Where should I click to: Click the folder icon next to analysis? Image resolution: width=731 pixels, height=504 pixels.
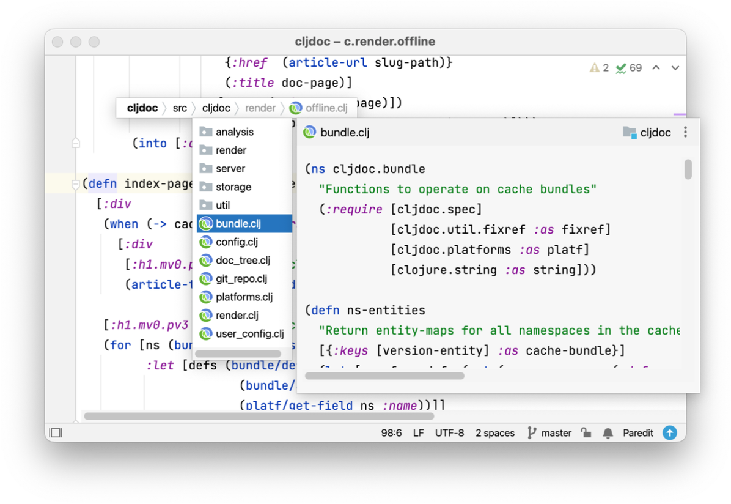[x=205, y=132]
